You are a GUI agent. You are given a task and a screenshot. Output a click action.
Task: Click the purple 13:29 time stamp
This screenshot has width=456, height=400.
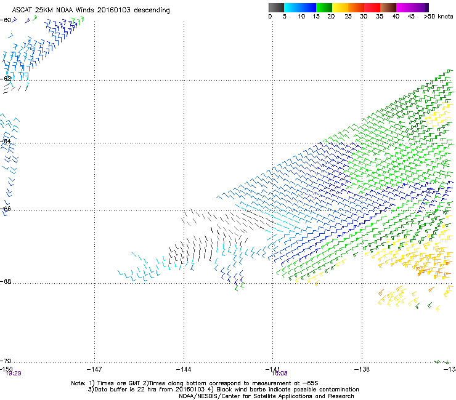point(14,374)
